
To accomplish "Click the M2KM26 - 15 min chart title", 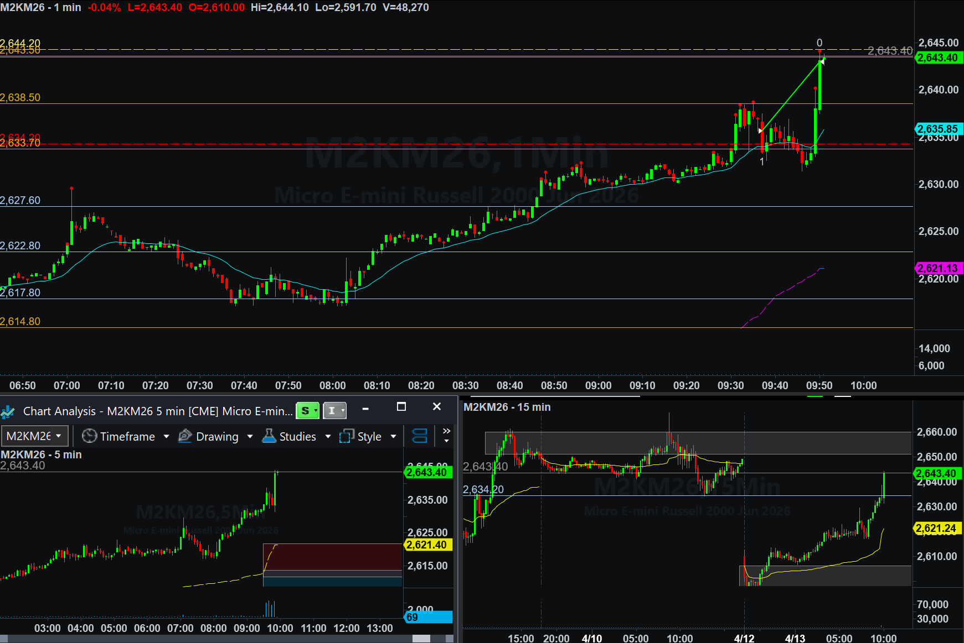I will 507,407.
